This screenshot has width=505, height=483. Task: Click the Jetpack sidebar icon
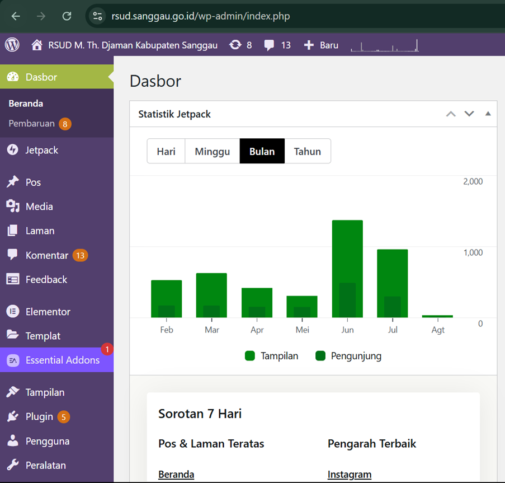pos(12,150)
